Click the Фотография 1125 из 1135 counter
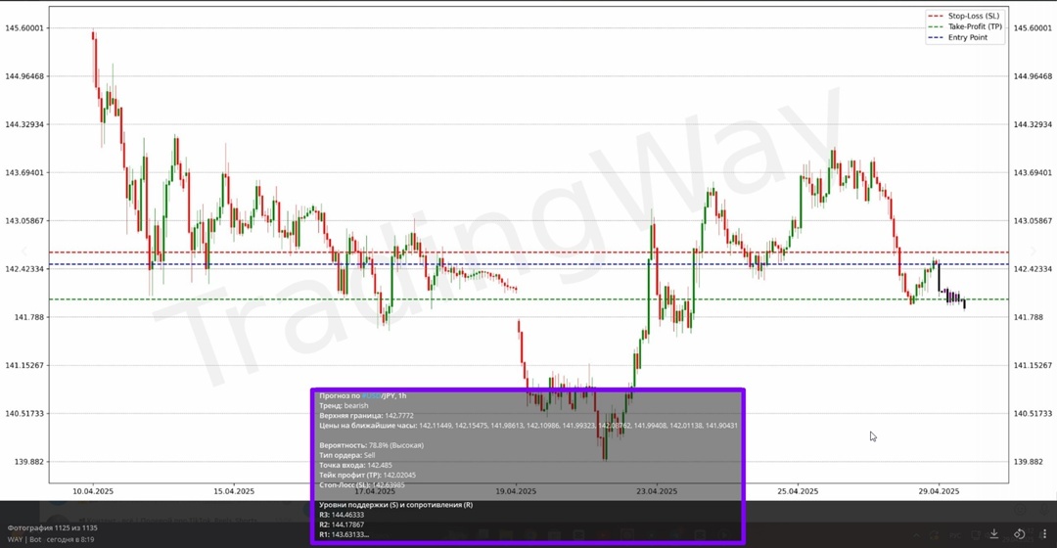 tap(53, 527)
